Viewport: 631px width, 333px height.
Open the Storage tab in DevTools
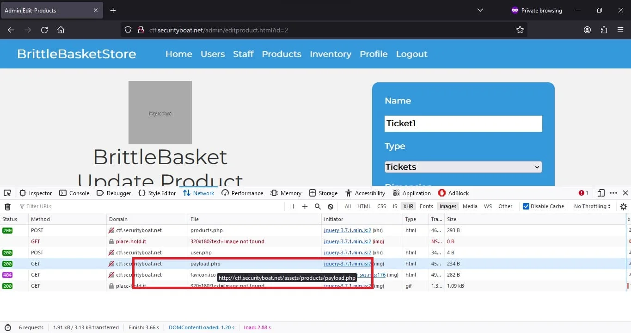point(324,193)
